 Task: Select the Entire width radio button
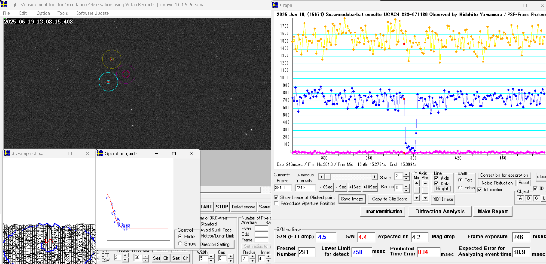pos(460,188)
